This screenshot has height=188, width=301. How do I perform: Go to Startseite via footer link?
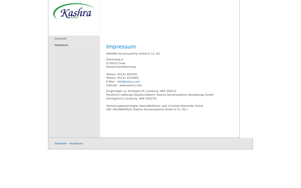(x=61, y=143)
